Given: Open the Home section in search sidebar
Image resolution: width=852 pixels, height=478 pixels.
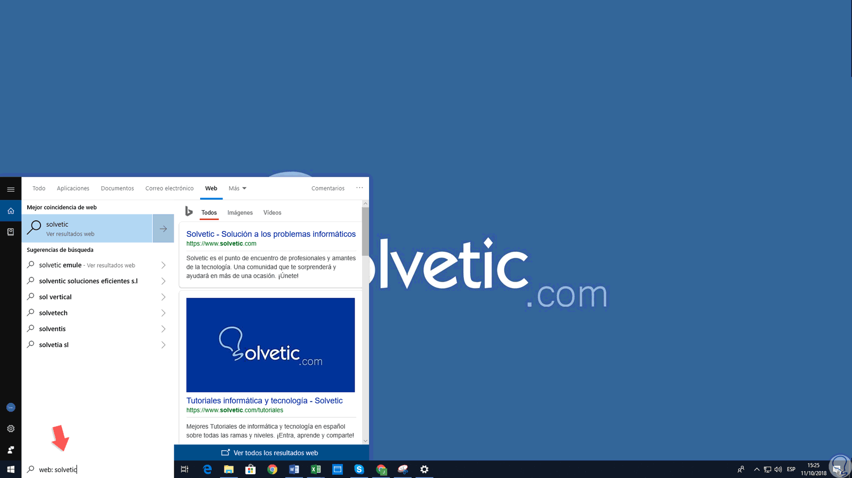Looking at the screenshot, I should [11, 211].
